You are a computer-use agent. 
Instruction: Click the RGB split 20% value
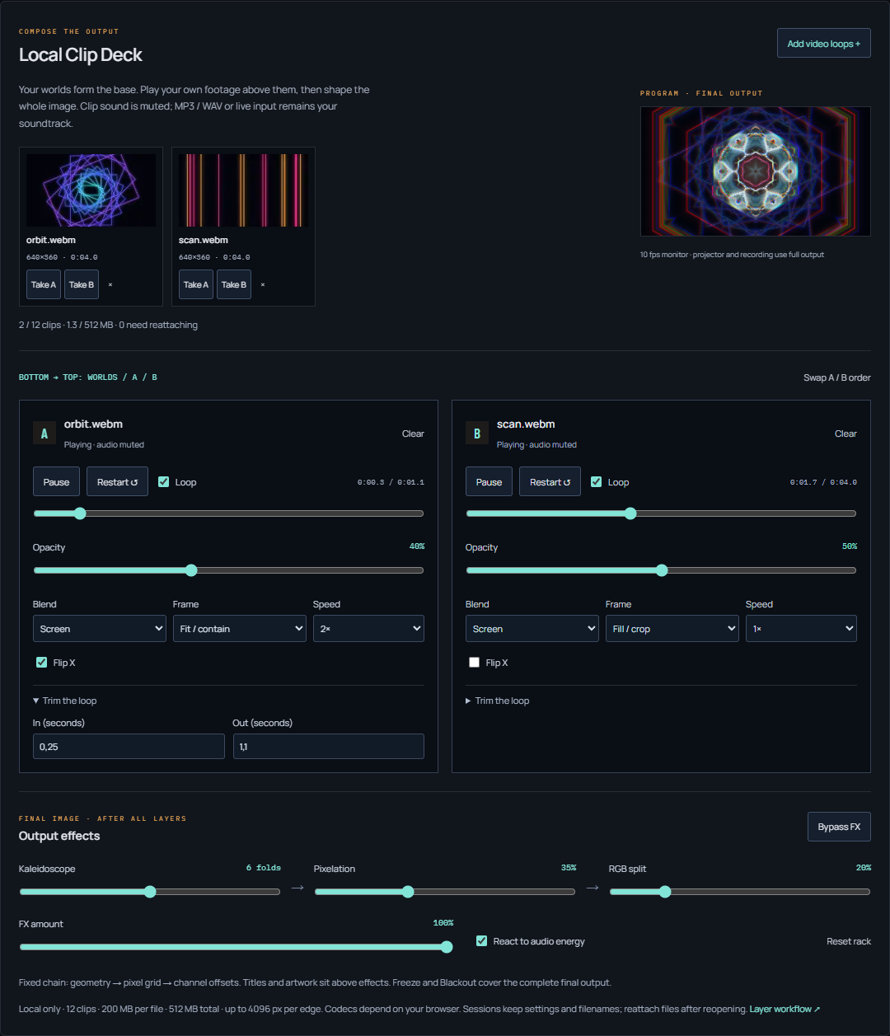pyautogui.click(x=864, y=868)
